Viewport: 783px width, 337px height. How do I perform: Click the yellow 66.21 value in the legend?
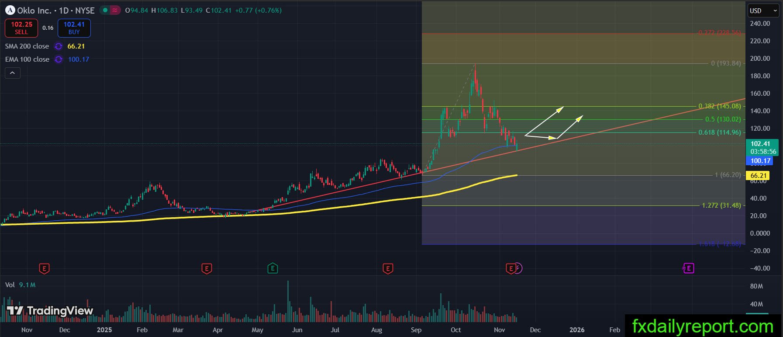pos(76,46)
